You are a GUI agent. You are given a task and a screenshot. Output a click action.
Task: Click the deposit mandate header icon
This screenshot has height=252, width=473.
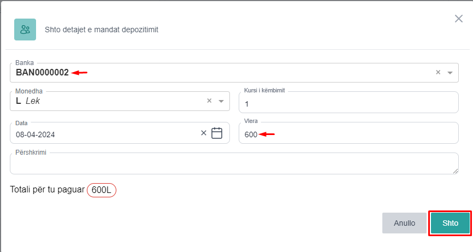25,30
